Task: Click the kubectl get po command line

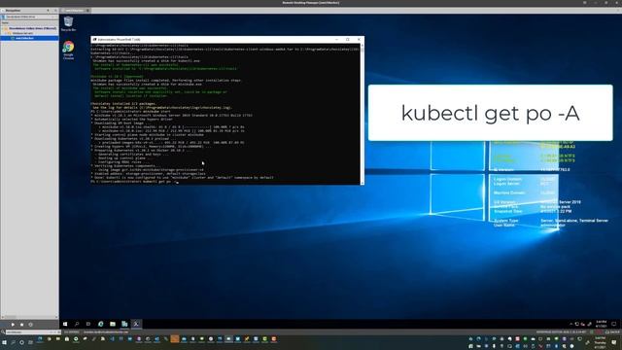Action: (x=135, y=182)
